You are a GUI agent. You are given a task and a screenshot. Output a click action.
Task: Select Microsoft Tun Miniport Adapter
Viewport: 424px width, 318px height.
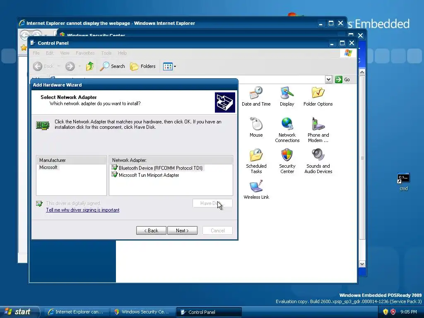(145, 175)
